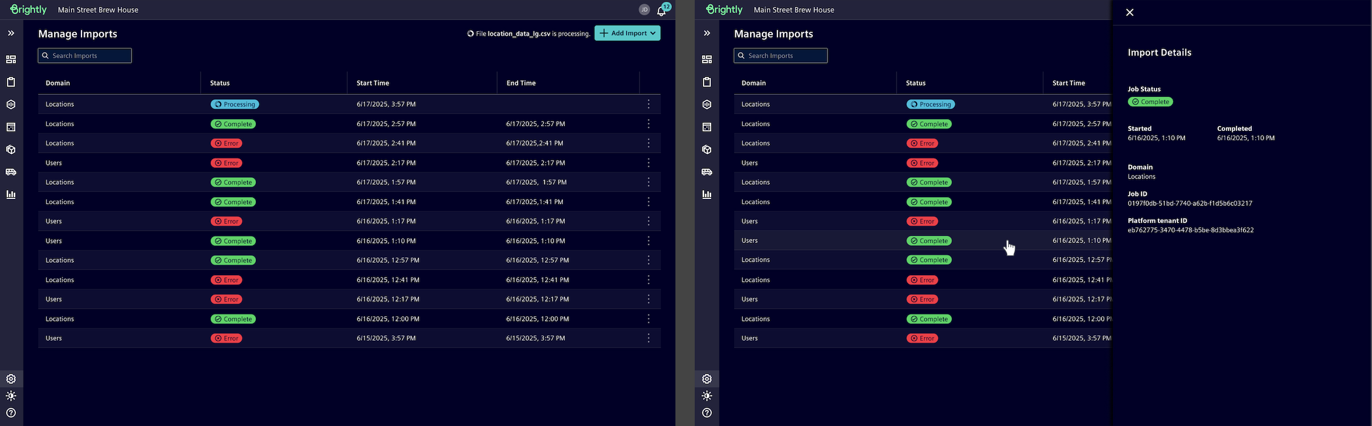Click end time 6/16/2025, 12:00 PM cell
This screenshot has height=426, width=1372.
[538, 319]
